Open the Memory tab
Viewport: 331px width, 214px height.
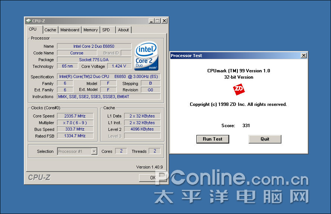click(x=91, y=30)
